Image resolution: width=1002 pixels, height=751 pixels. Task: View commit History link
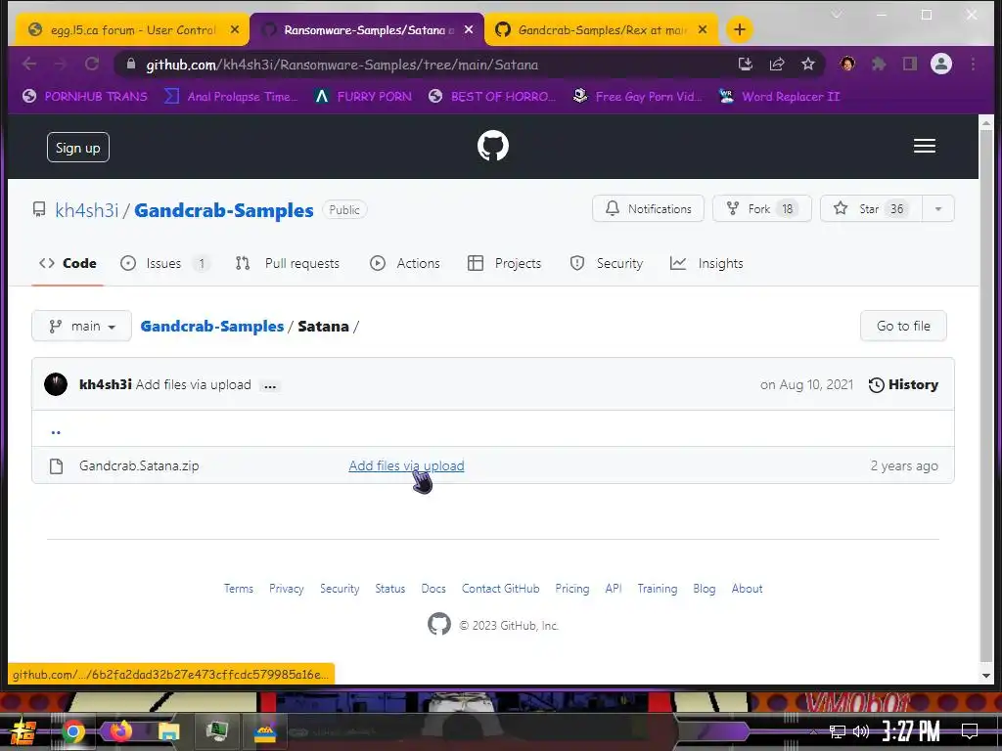point(903,384)
